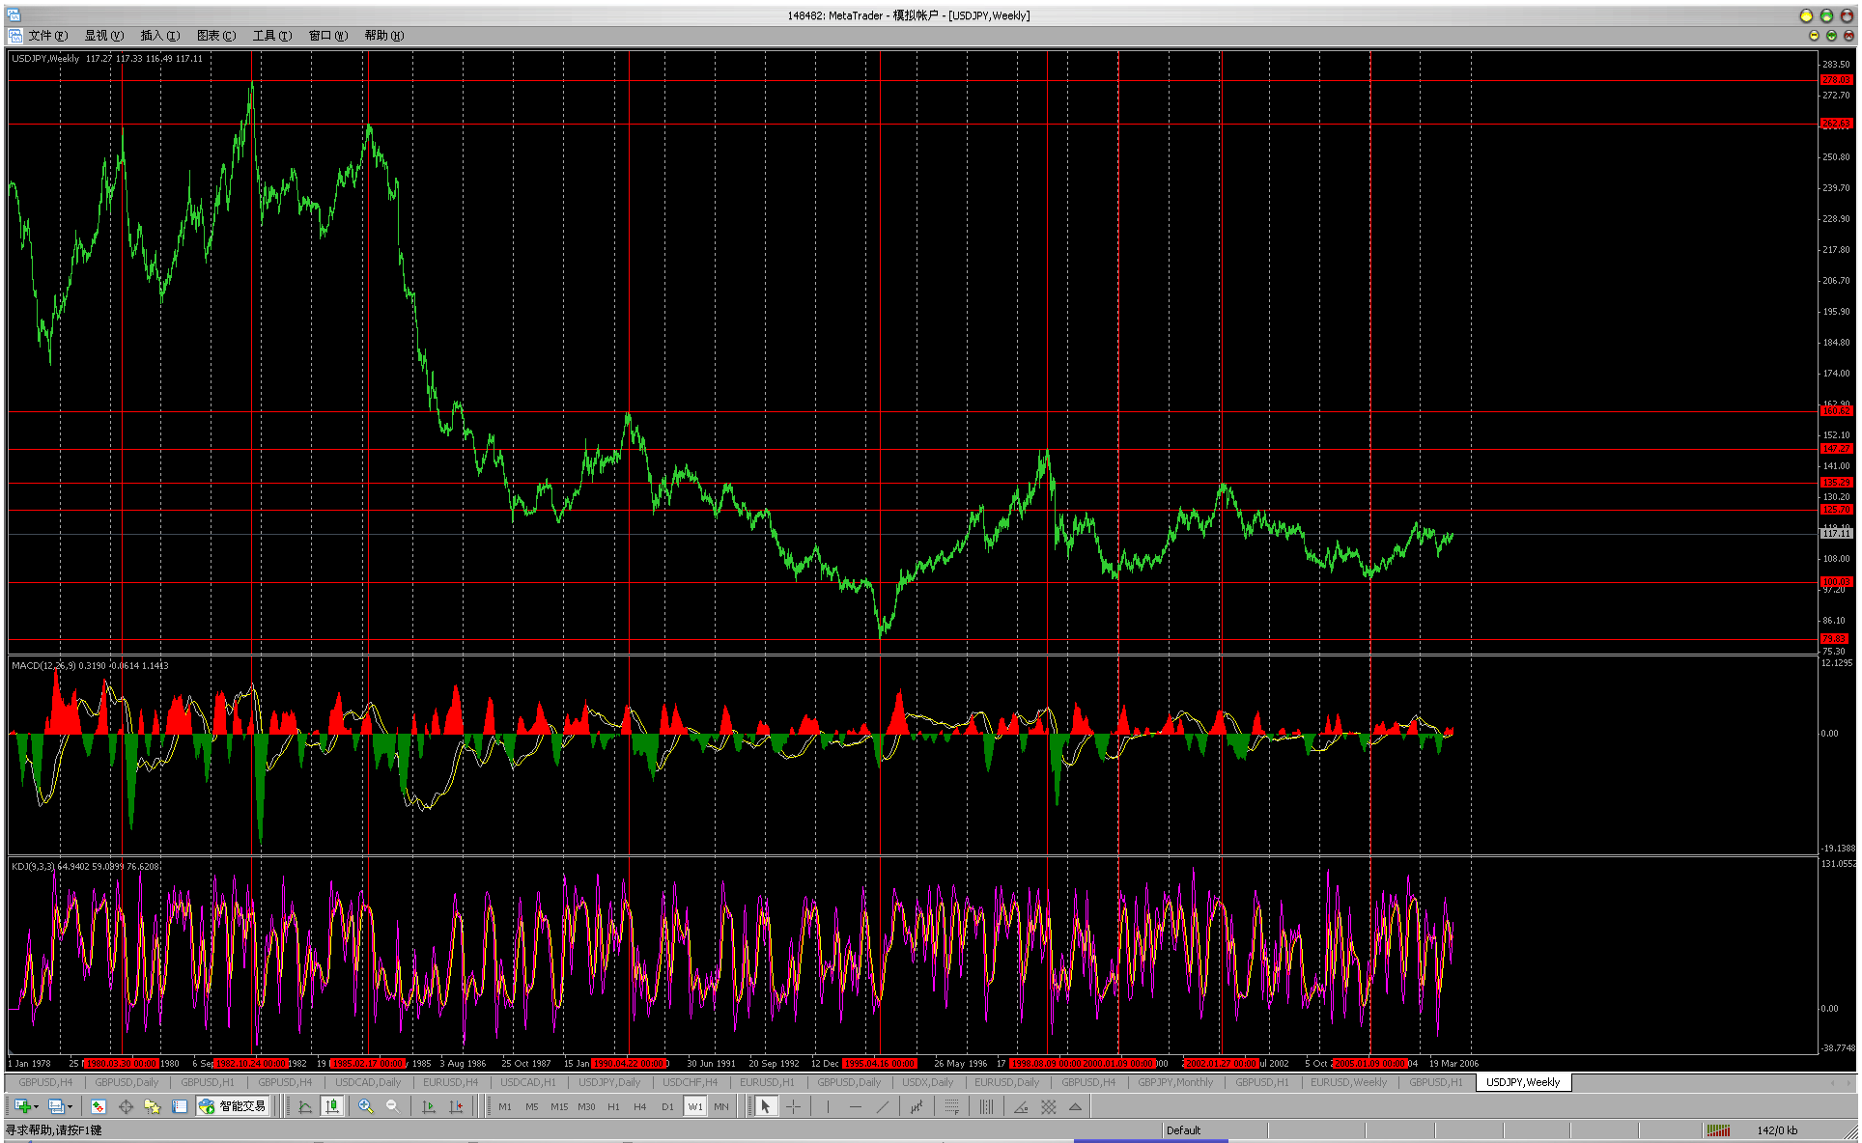Open the new chart dropdown arrow
The image size is (1862, 1143).
coord(36,1107)
